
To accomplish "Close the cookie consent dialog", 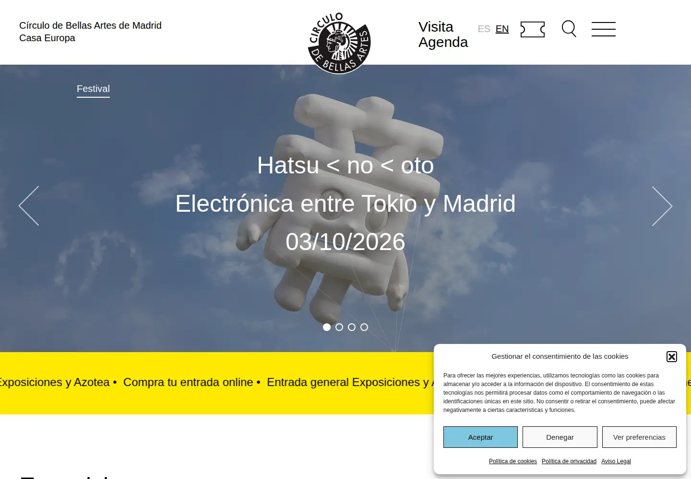I will [672, 356].
